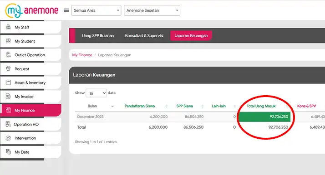Viewport: 325px width, 175px height.
Task: Select the Desember 2025 row cell
Action: (x=90, y=117)
